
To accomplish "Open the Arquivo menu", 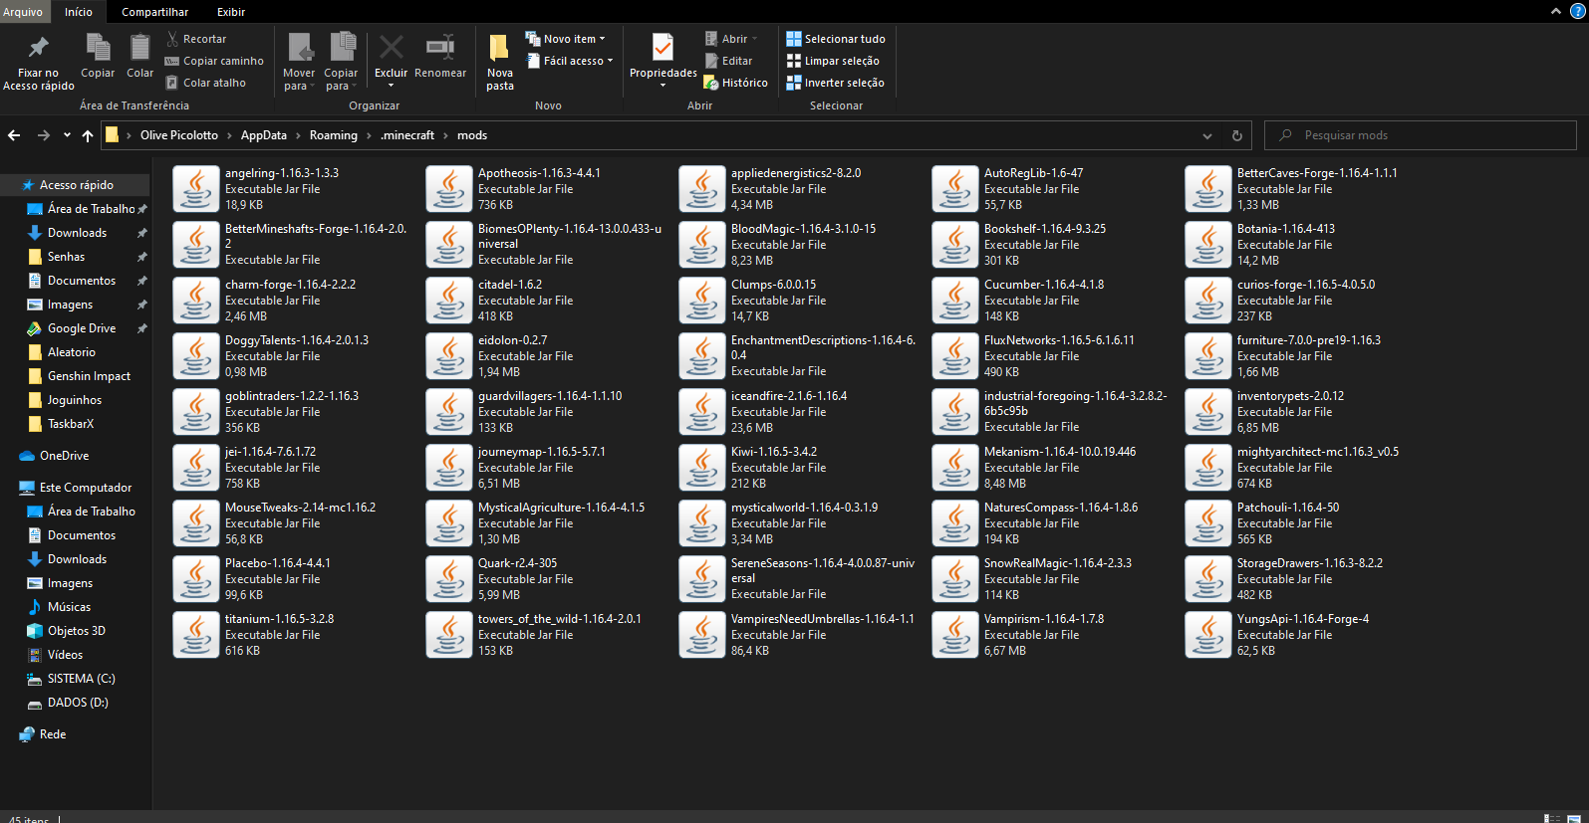I will [23, 12].
